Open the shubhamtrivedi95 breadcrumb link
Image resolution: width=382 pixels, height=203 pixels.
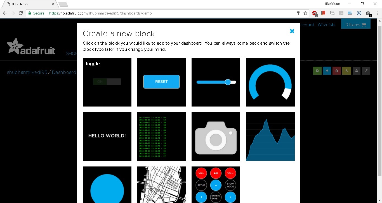pos(27,72)
